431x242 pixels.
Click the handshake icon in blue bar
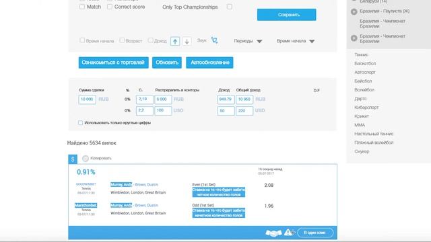click(273, 233)
